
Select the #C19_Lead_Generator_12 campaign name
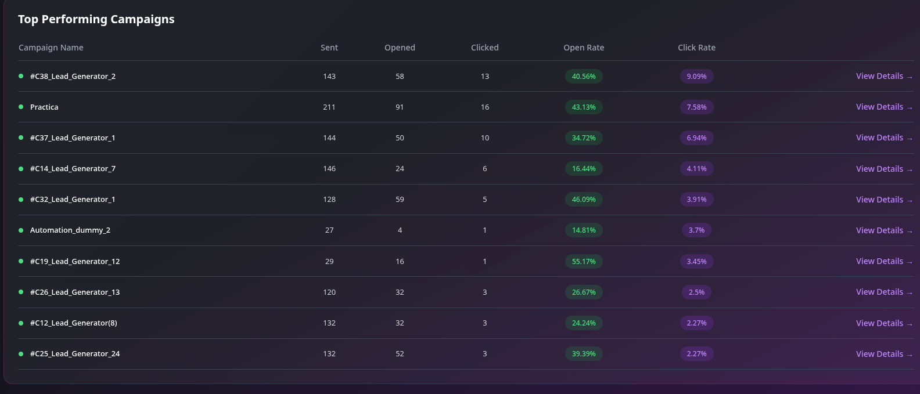click(x=75, y=262)
